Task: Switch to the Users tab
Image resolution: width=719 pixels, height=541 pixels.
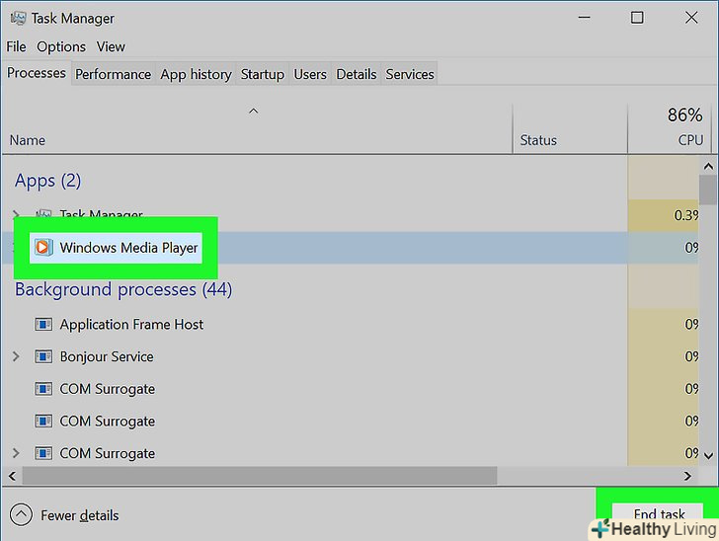Action: tap(310, 74)
